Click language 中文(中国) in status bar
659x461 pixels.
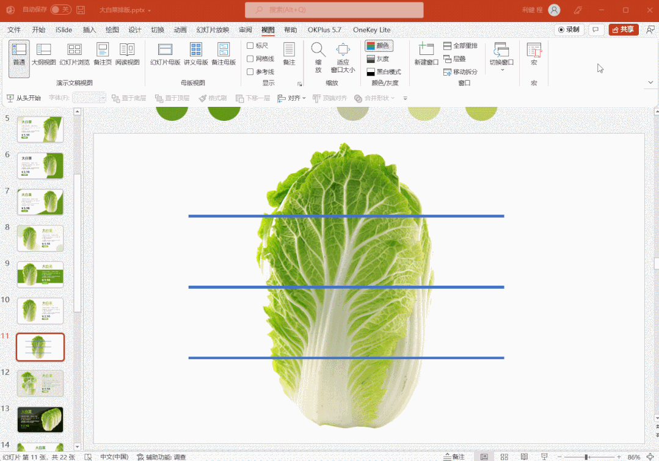pyautogui.click(x=114, y=457)
